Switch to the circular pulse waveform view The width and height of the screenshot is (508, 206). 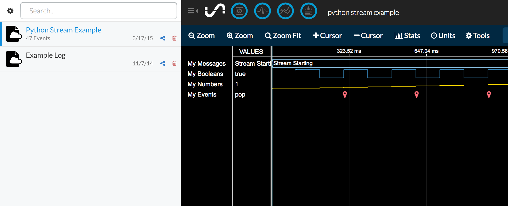point(263,11)
